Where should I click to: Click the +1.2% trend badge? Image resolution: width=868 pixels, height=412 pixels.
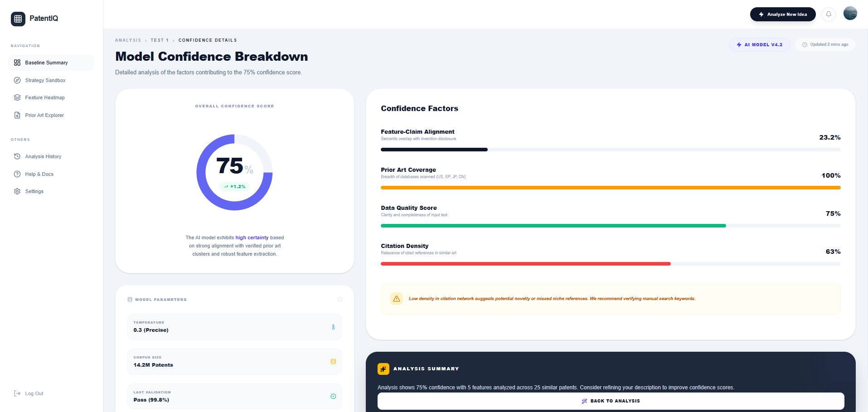[235, 186]
